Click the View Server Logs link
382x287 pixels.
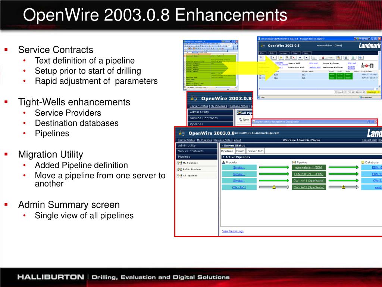233,231
